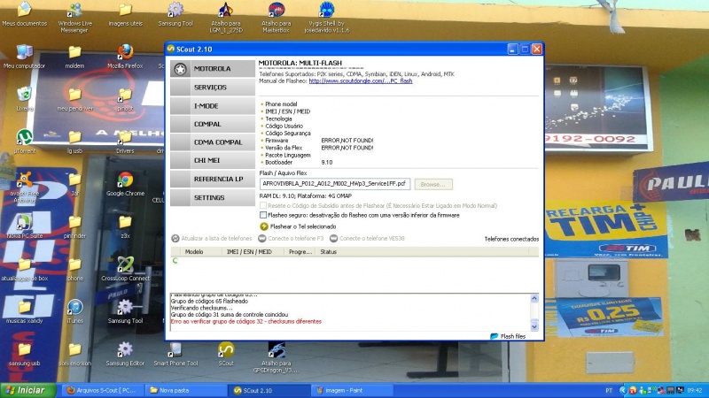709x398 pixels.
Task: Click the Progre... column header
Action: 300,252
